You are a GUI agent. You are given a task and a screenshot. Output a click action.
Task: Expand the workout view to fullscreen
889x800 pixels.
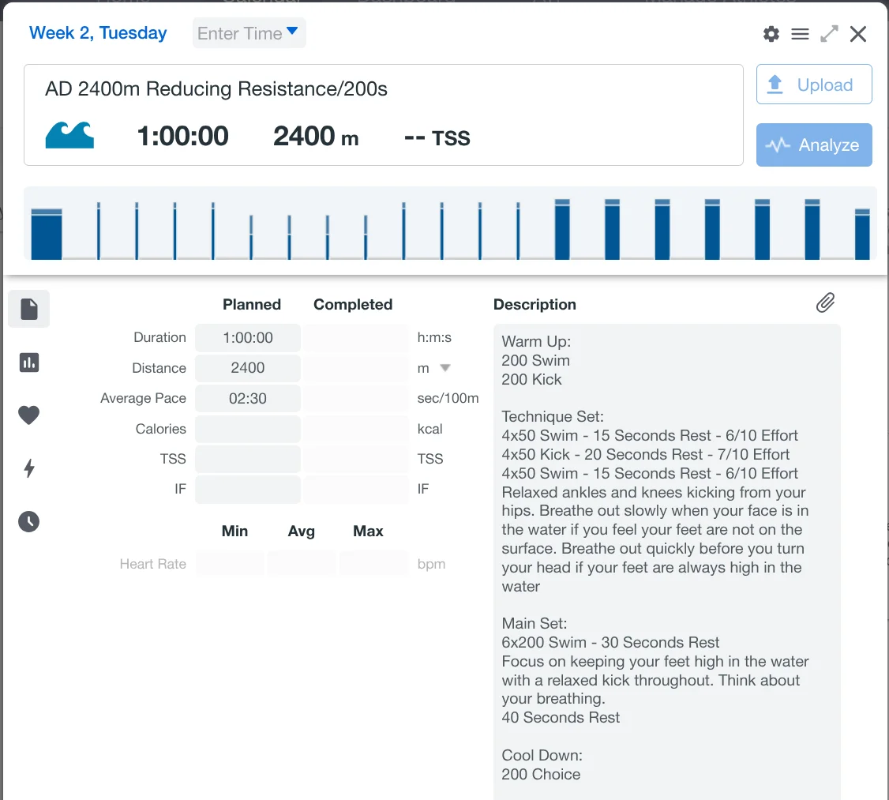[829, 34]
